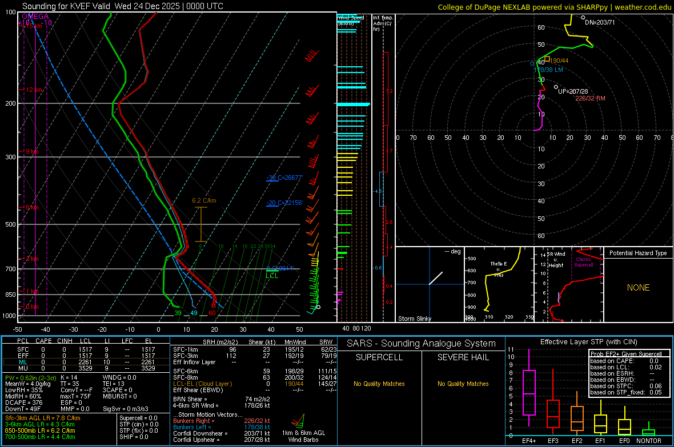674x447 pixels.
Task: Click the yellow NONE hazard text
Action: click(x=638, y=288)
